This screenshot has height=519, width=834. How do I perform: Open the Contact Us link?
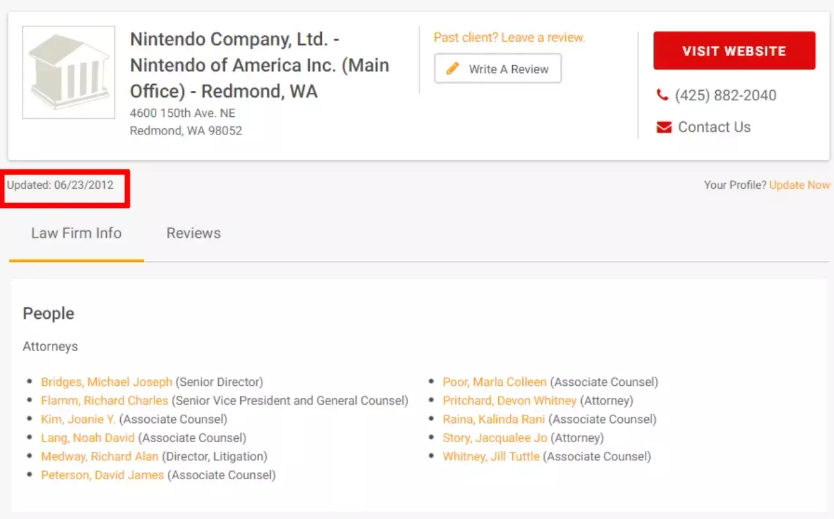coord(714,128)
